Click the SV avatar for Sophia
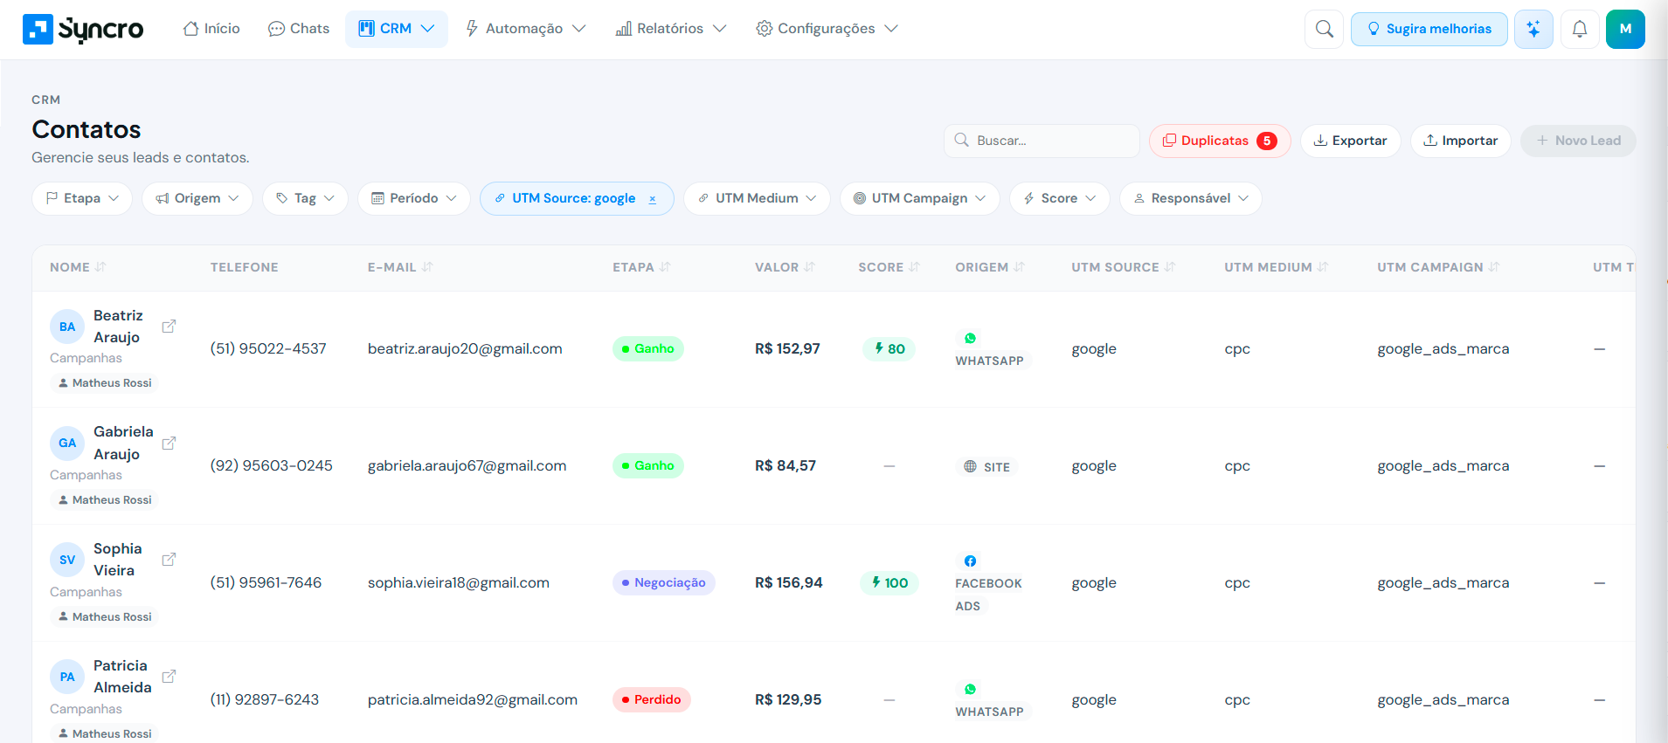This screenshot has height=743, width=1668. click(67, 560)
